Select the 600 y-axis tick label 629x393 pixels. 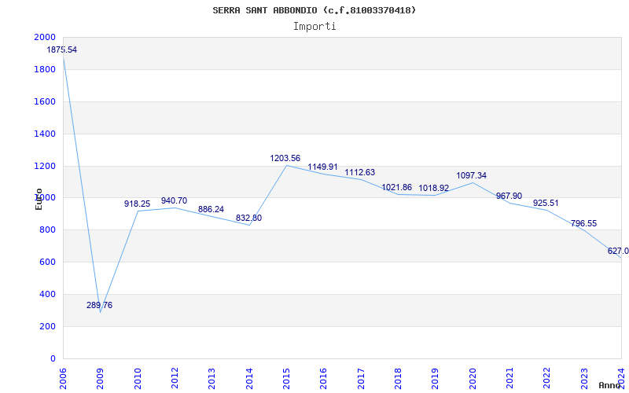pos(48,263)
